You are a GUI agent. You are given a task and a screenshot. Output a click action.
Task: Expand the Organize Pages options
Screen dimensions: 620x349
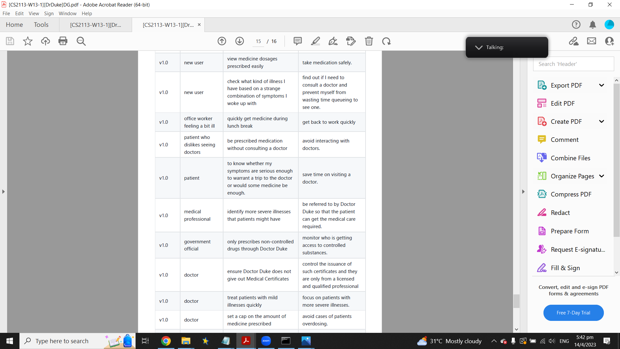pyautogui.click(x=602, y=176)
